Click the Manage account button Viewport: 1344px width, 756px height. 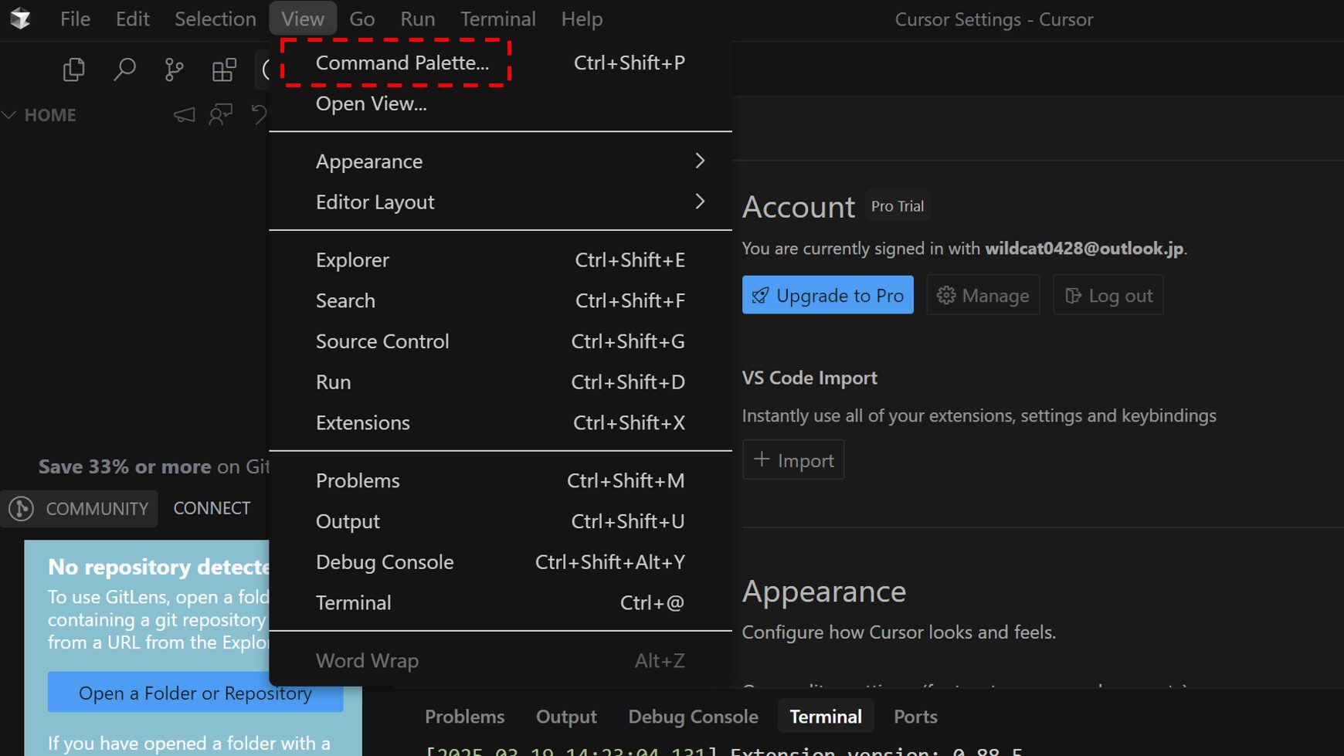point(983,295)
